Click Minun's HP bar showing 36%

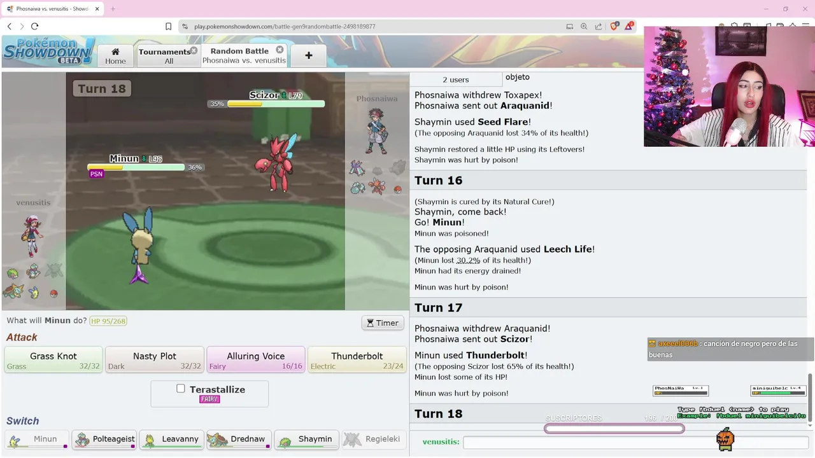coord(136,167)
